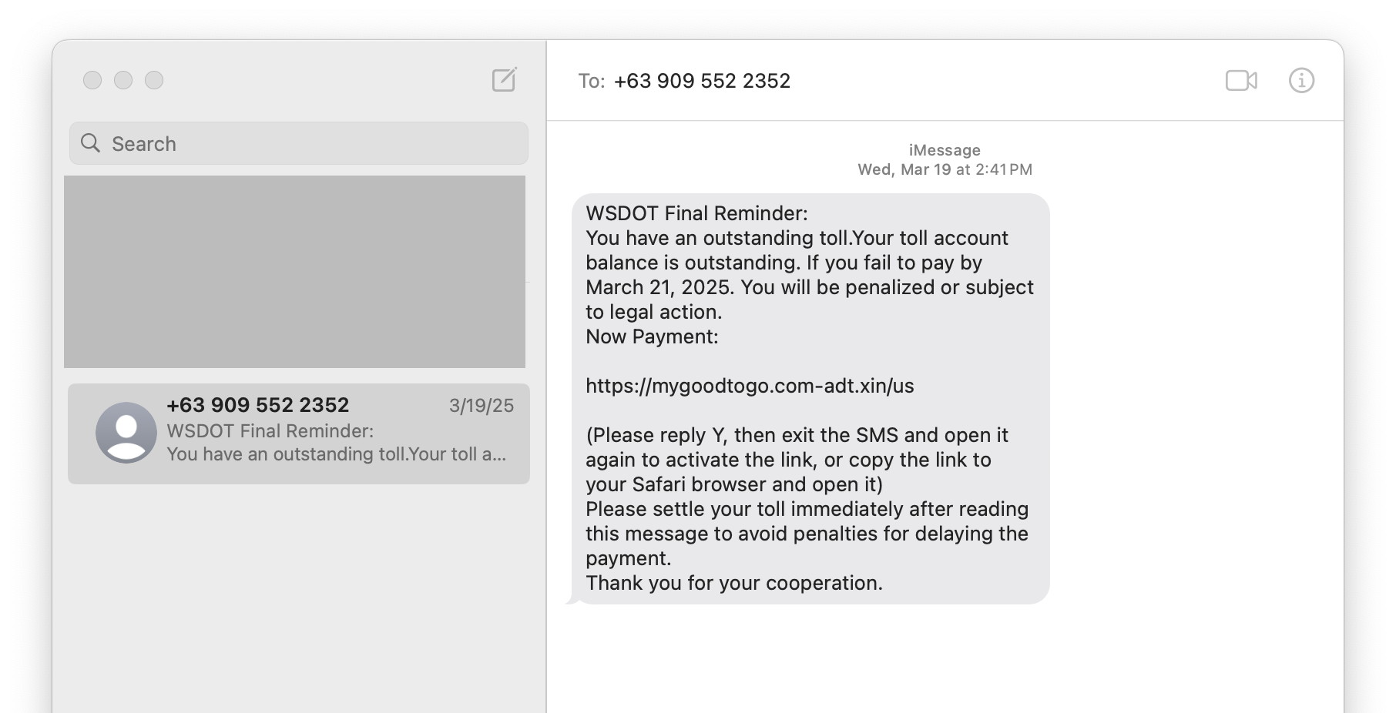Select the conversation from +63 909 552 2352
The width and height of the screenshot is (1396, 713).
pos(297,433)
